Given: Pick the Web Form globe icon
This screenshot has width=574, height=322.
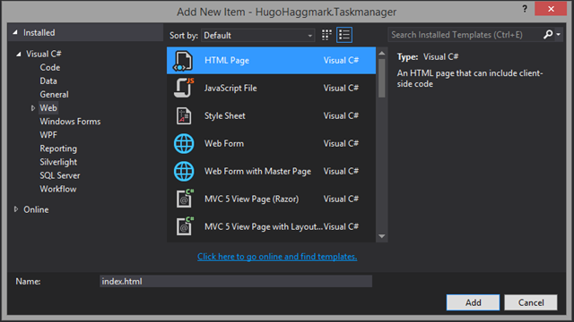Looking at the screenshot, I should (184, 143).
